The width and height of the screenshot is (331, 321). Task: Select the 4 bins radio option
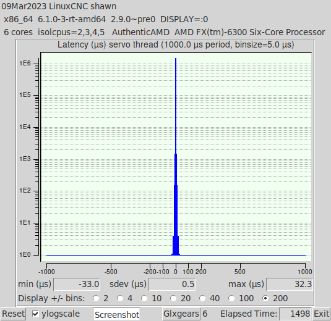coord(120,298)
